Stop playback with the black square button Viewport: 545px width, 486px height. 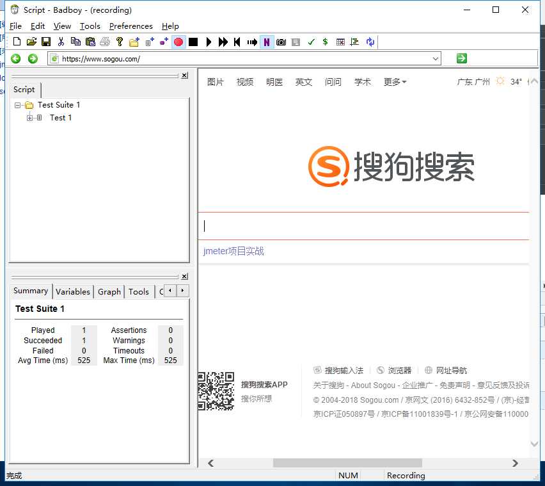193,42
